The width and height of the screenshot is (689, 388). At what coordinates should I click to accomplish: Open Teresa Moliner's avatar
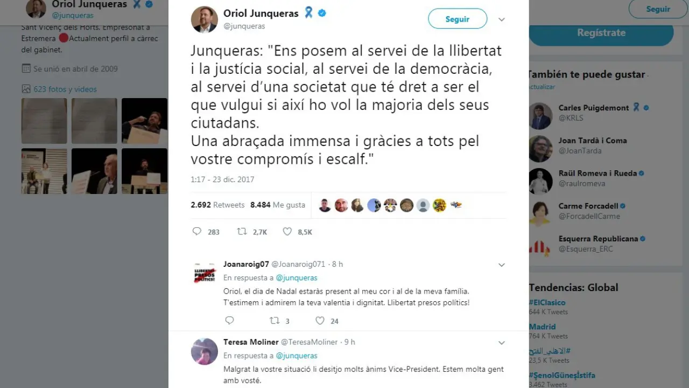(x=205, y=351)
